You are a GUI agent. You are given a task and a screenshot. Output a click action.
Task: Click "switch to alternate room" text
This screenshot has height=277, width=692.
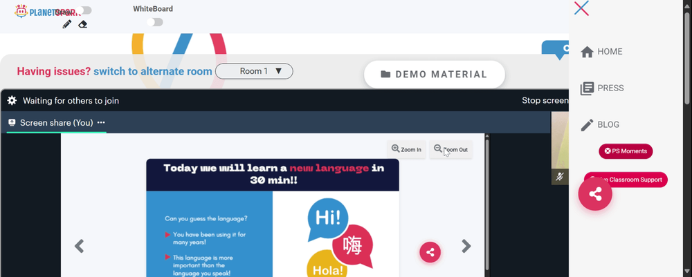[x=153, y=71]
